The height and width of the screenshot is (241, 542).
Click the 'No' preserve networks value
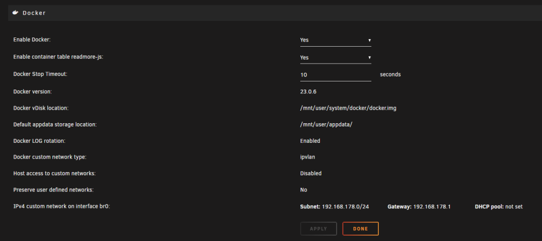(304, 190)
